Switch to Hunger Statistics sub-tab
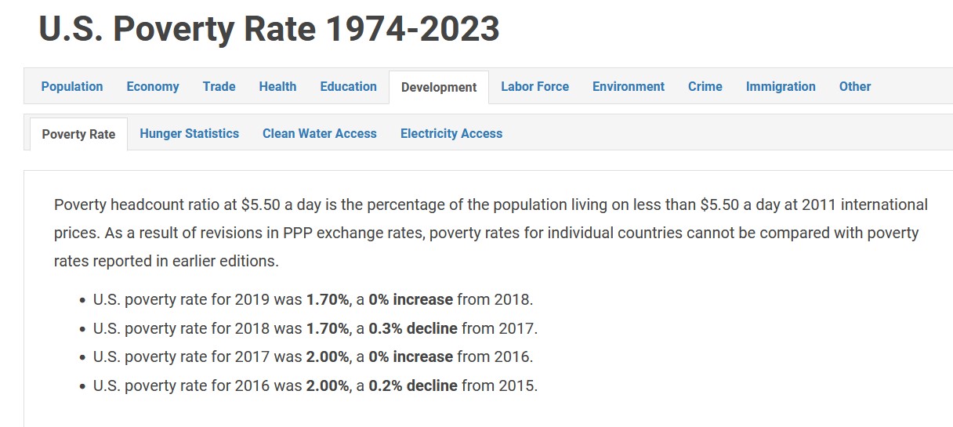953x427 pixels. (x=189, y=133)
